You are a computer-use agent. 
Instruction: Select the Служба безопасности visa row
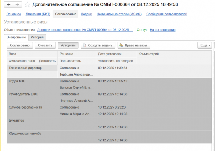[x=109, y=111]
